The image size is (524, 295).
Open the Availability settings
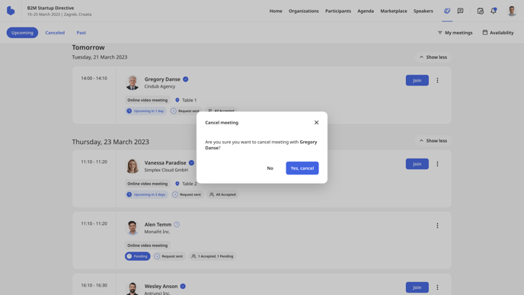[x=497, y=33]
